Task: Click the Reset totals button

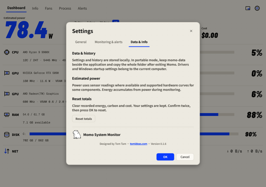Action: coord(84,119)
